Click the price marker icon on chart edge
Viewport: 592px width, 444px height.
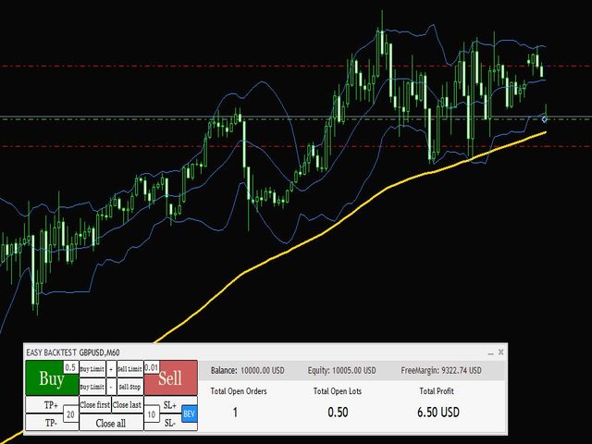point(545,118)
